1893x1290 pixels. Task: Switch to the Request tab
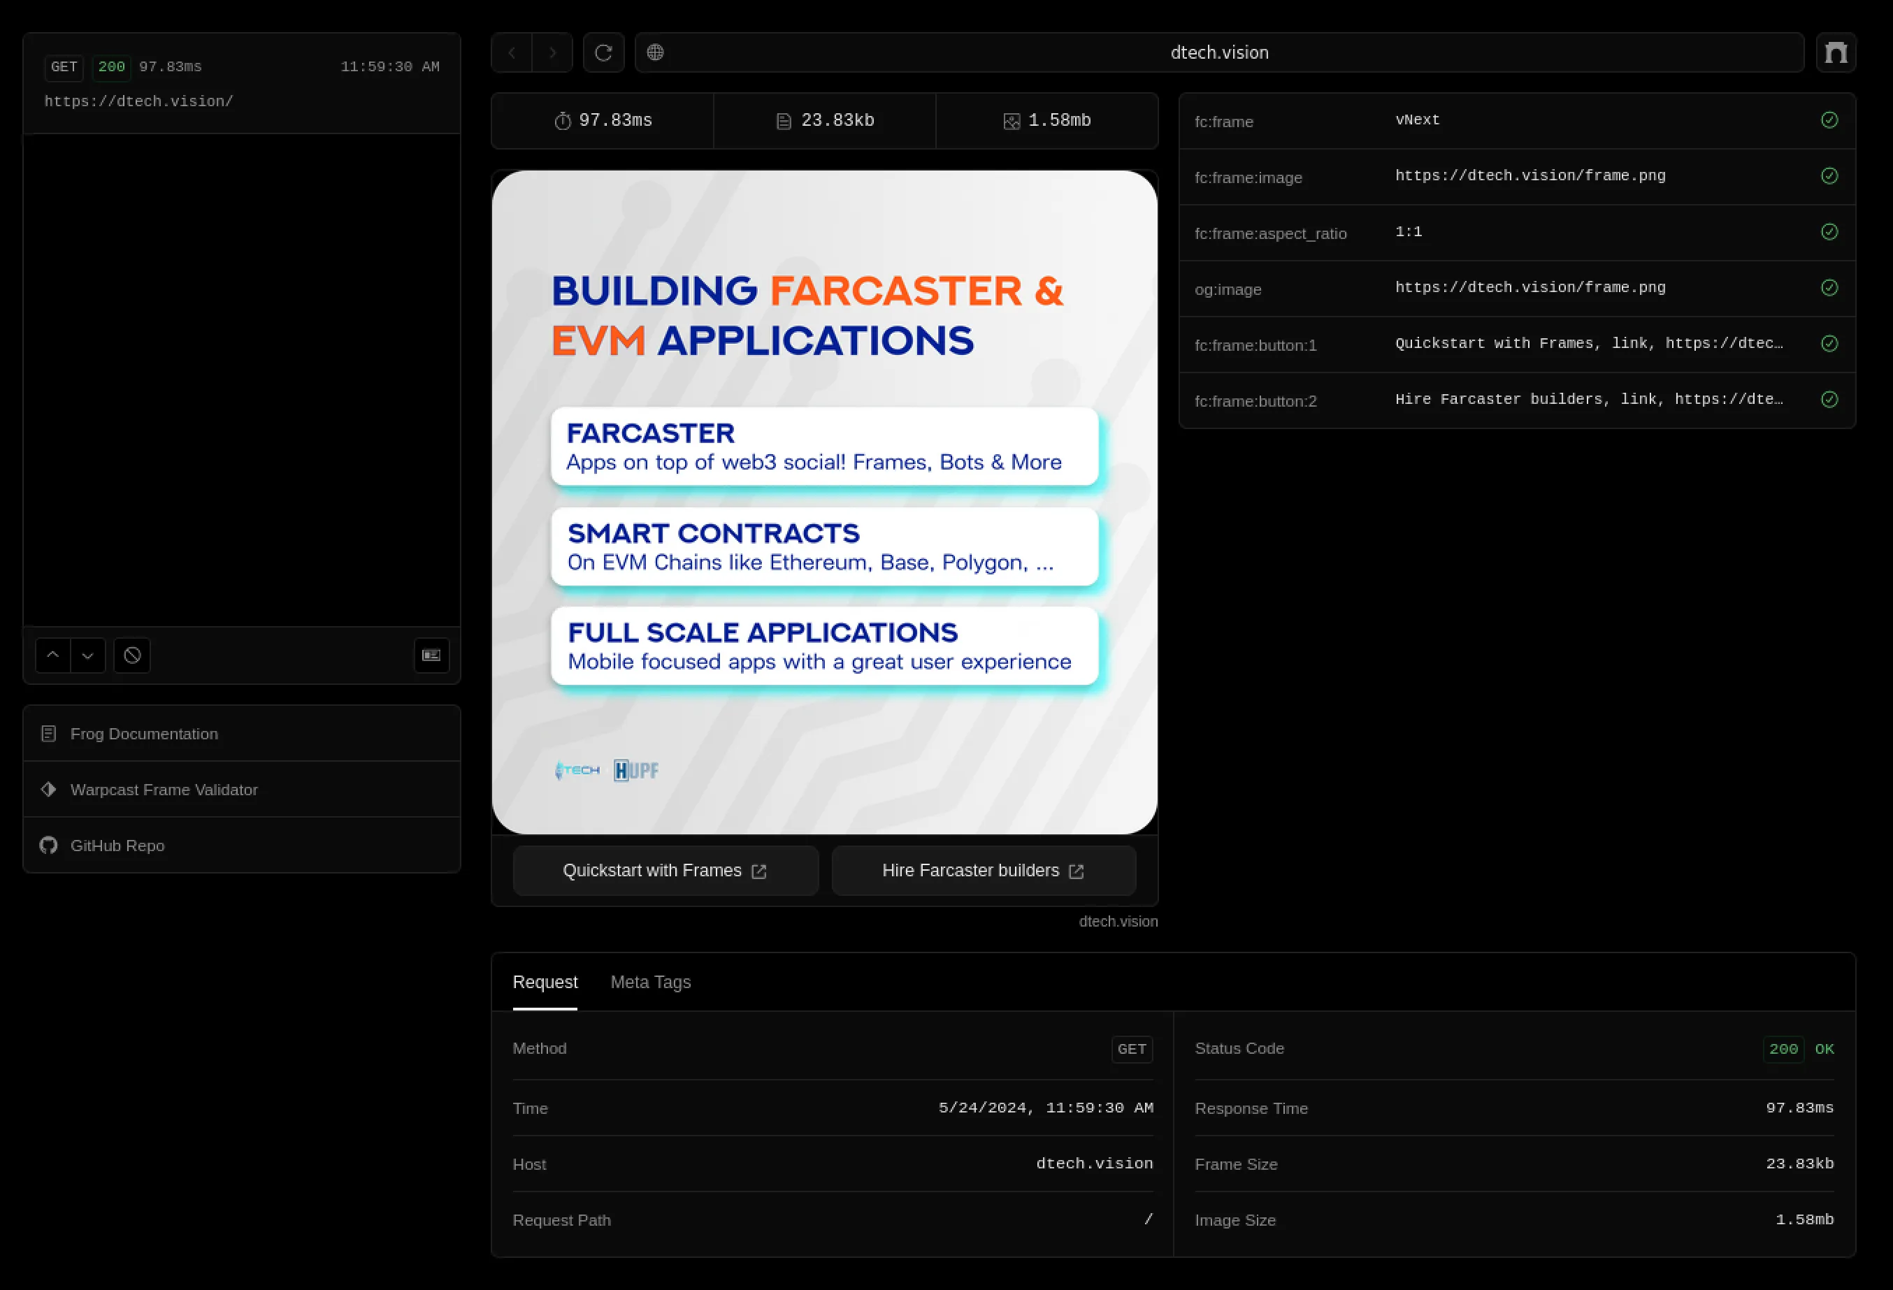[x=545, y=982]
